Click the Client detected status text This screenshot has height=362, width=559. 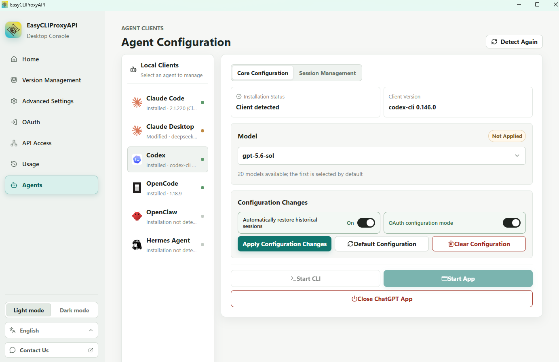click(x=257, y=107)
